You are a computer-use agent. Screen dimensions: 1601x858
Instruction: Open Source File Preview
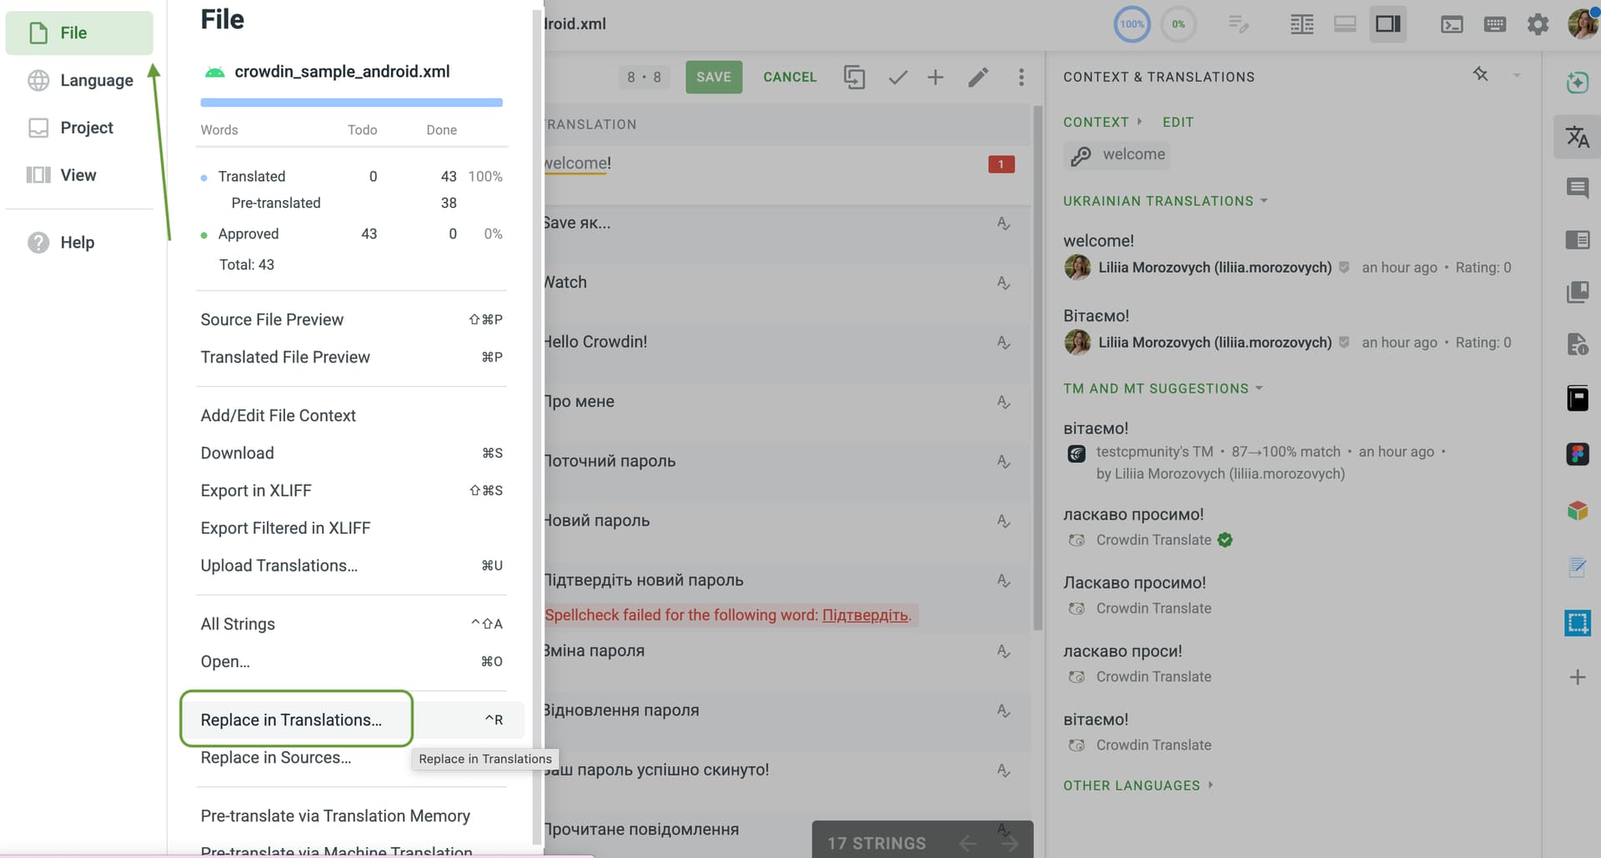click(x=351, y=319)
